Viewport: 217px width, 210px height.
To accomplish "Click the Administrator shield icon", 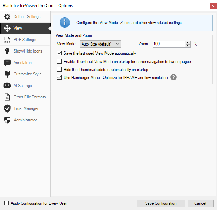I will pyautogui.click(x=7, y=120).
